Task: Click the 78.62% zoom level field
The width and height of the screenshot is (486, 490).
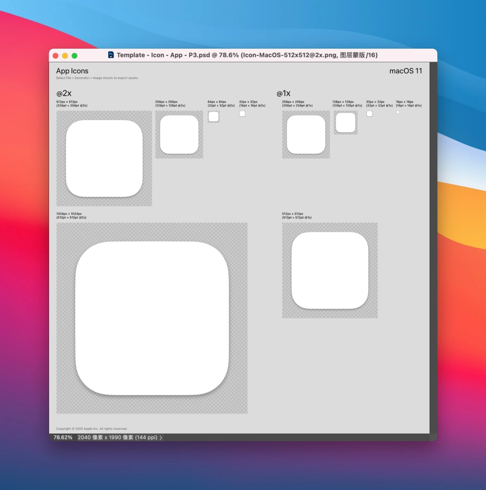Action: point(63,437)
